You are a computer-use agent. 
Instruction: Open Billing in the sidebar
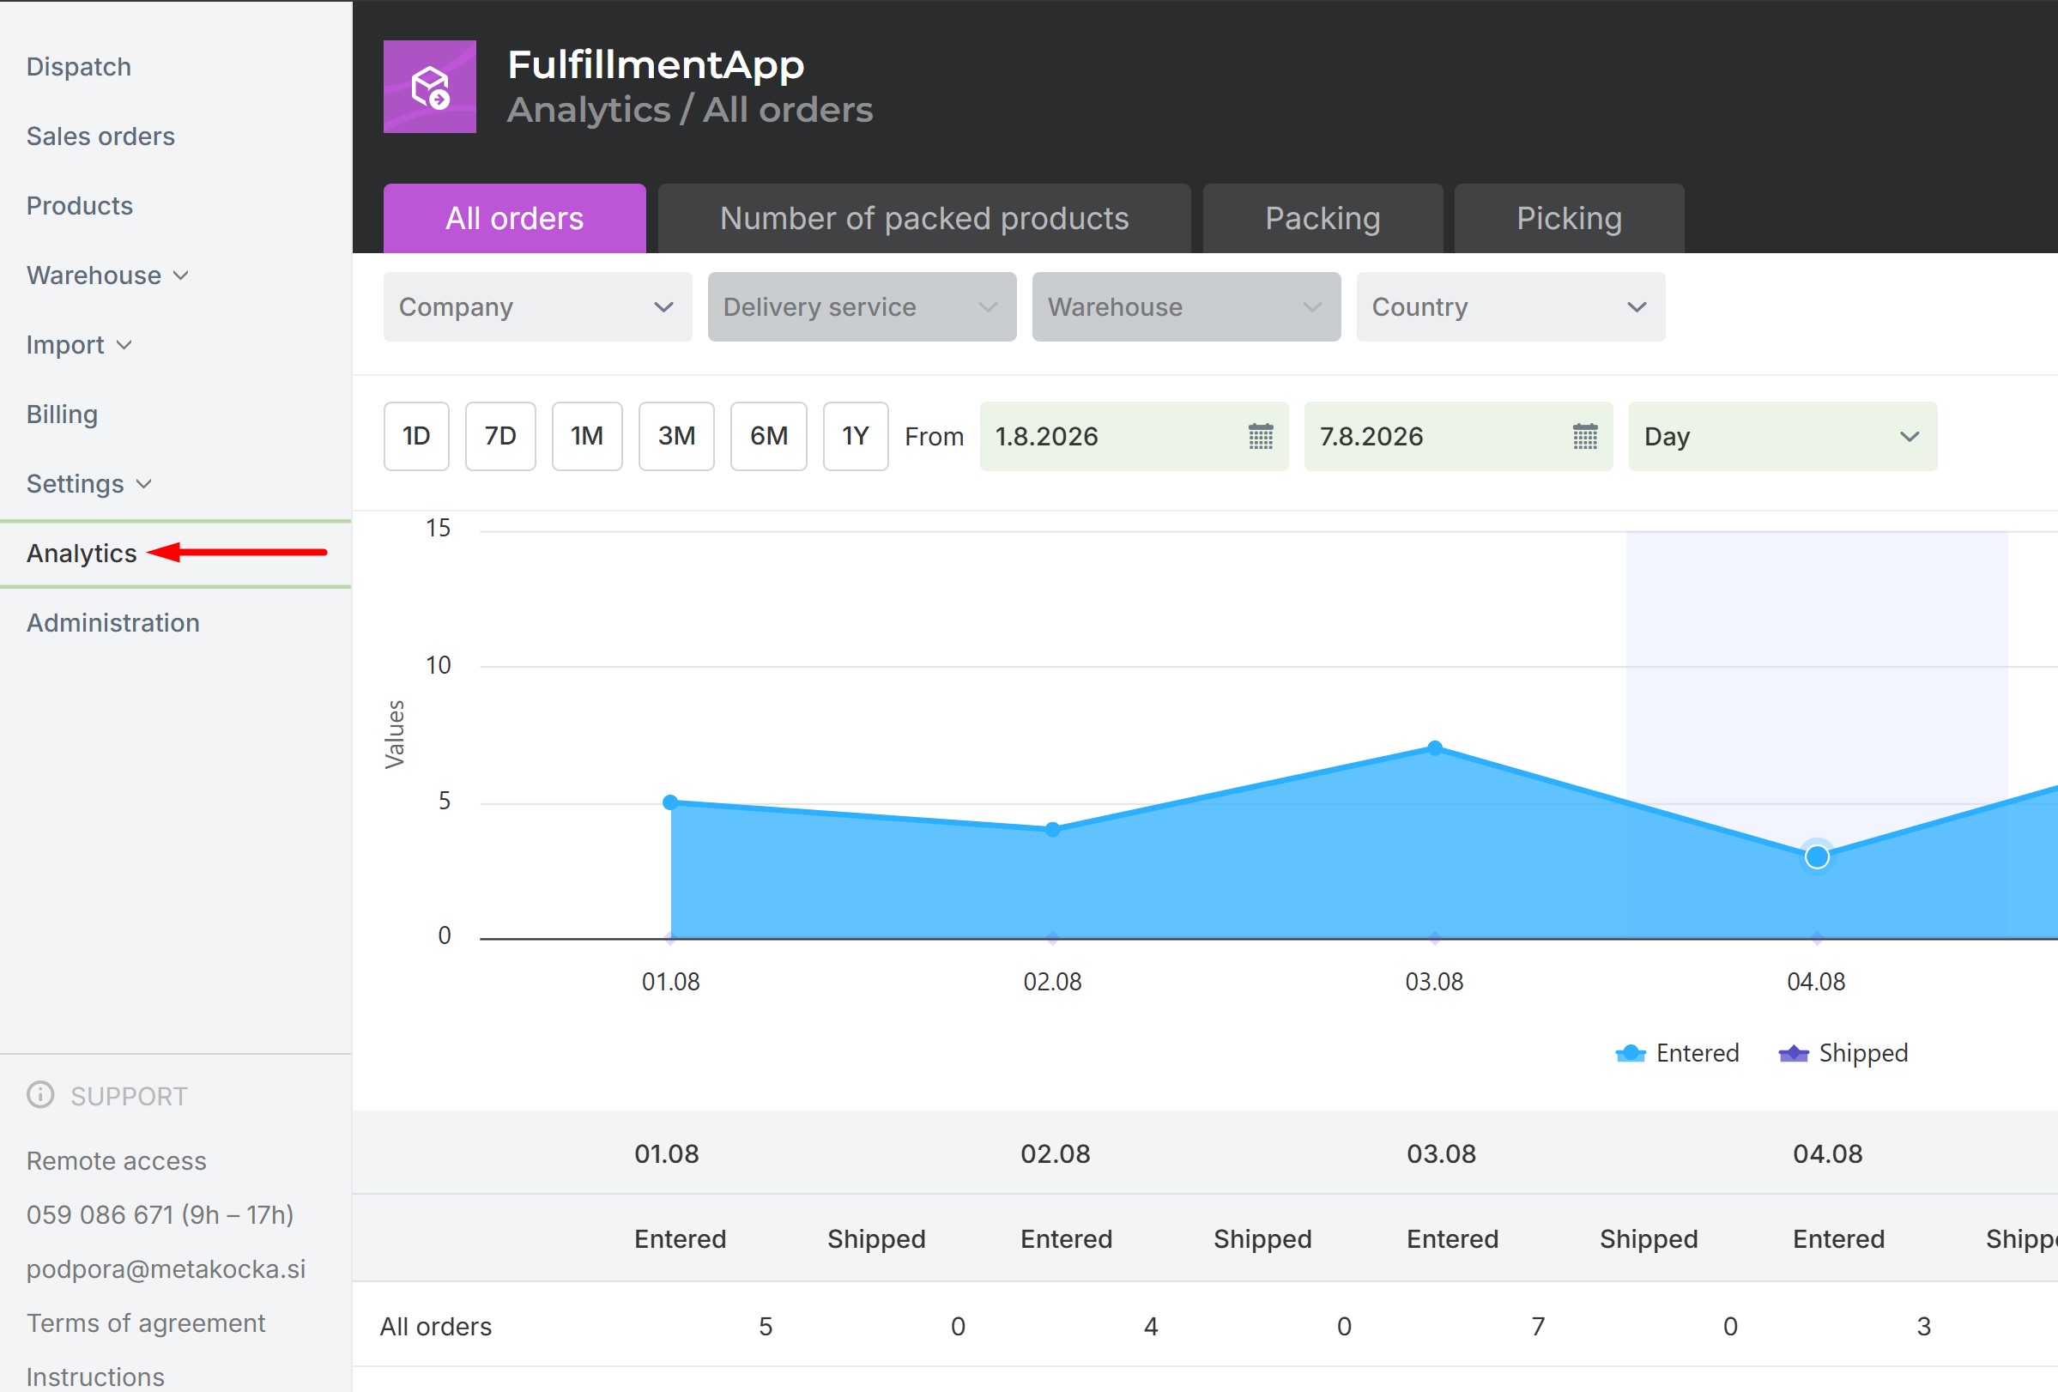pyautogui.click(x=62, y=415)
